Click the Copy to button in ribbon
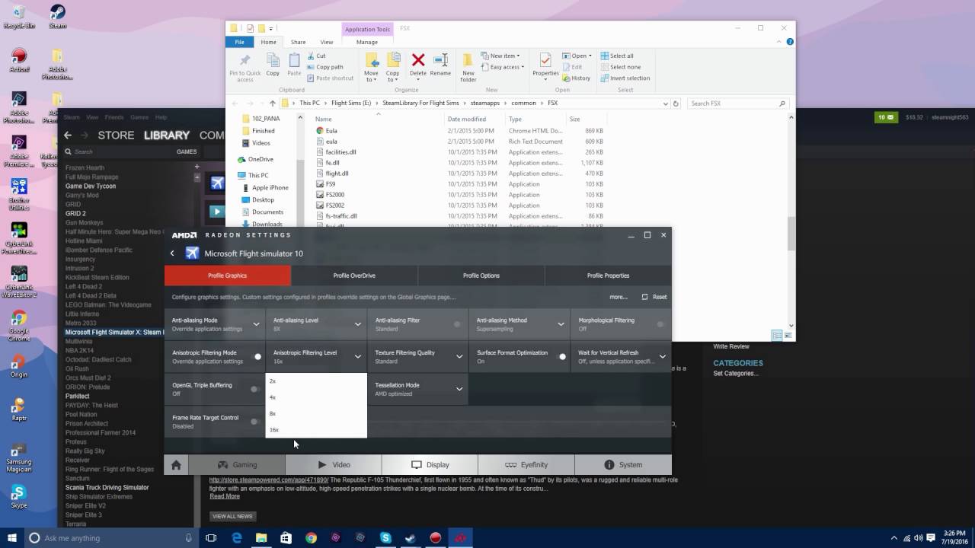The height and width of the screenshot is (548, 975). pos(393,67)
